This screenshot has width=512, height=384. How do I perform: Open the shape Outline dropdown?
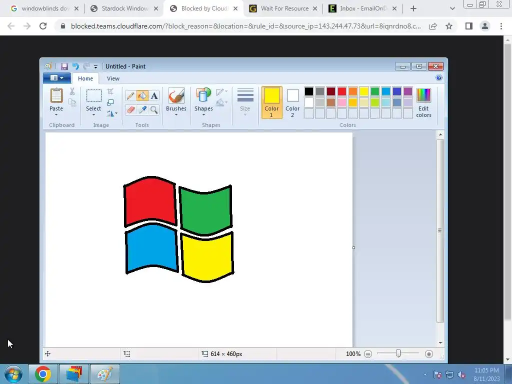[221, 92]
